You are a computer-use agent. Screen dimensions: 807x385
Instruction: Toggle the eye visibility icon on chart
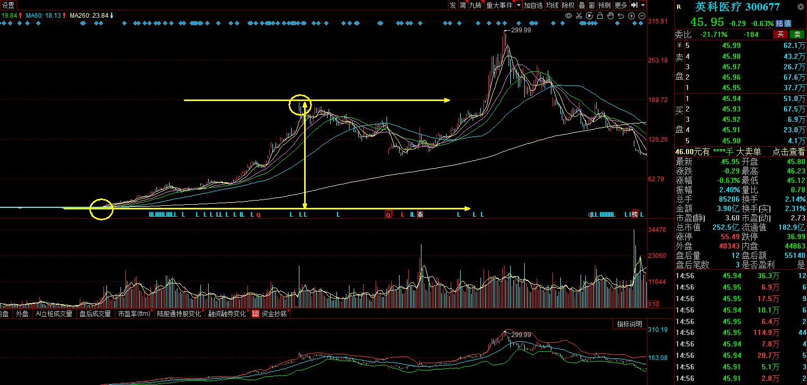(x=569, y=16)
